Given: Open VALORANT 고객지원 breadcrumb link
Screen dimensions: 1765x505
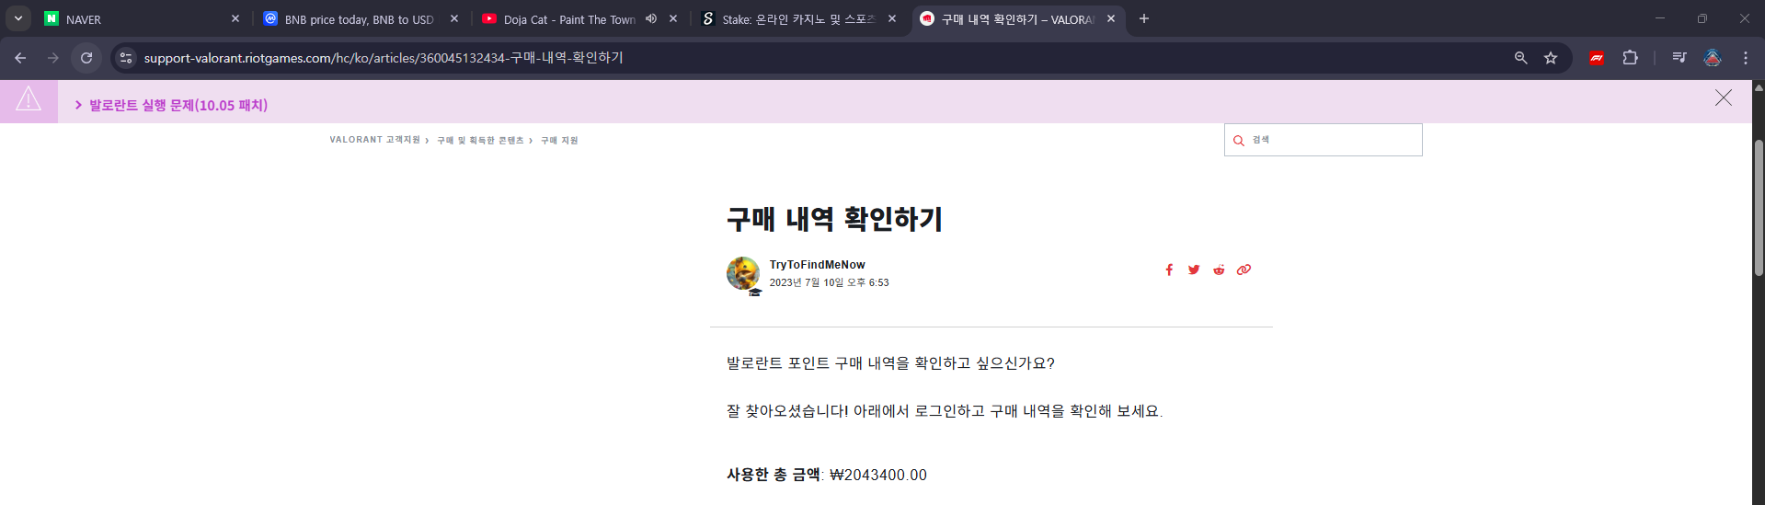Looking at the screenshot, I should coord(374,140).
